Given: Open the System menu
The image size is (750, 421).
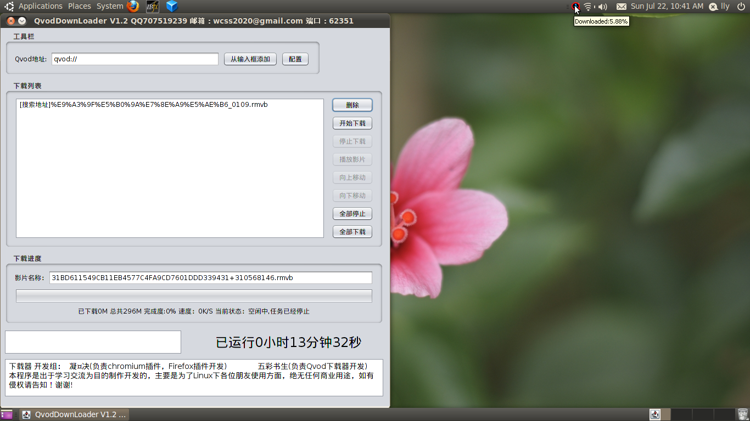Looking at the screenshot, I should click(110, 7).
